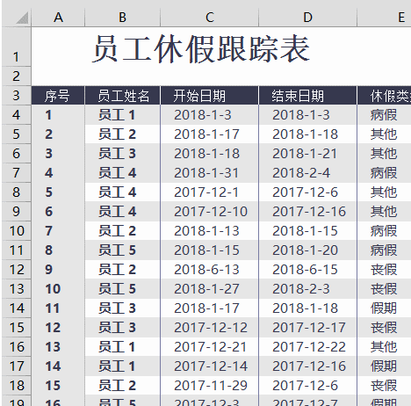Select row 2 header

(x=17, y=76)
